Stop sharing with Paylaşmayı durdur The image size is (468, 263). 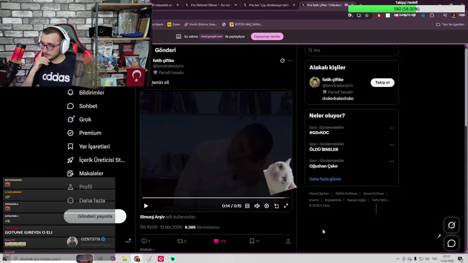coord(267,37)
